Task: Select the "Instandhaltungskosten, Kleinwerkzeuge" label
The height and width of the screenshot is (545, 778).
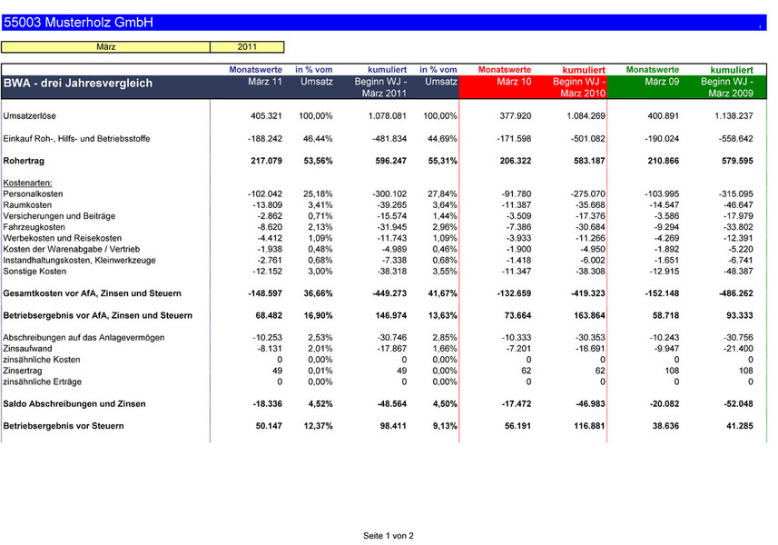Action: [79, 260]
